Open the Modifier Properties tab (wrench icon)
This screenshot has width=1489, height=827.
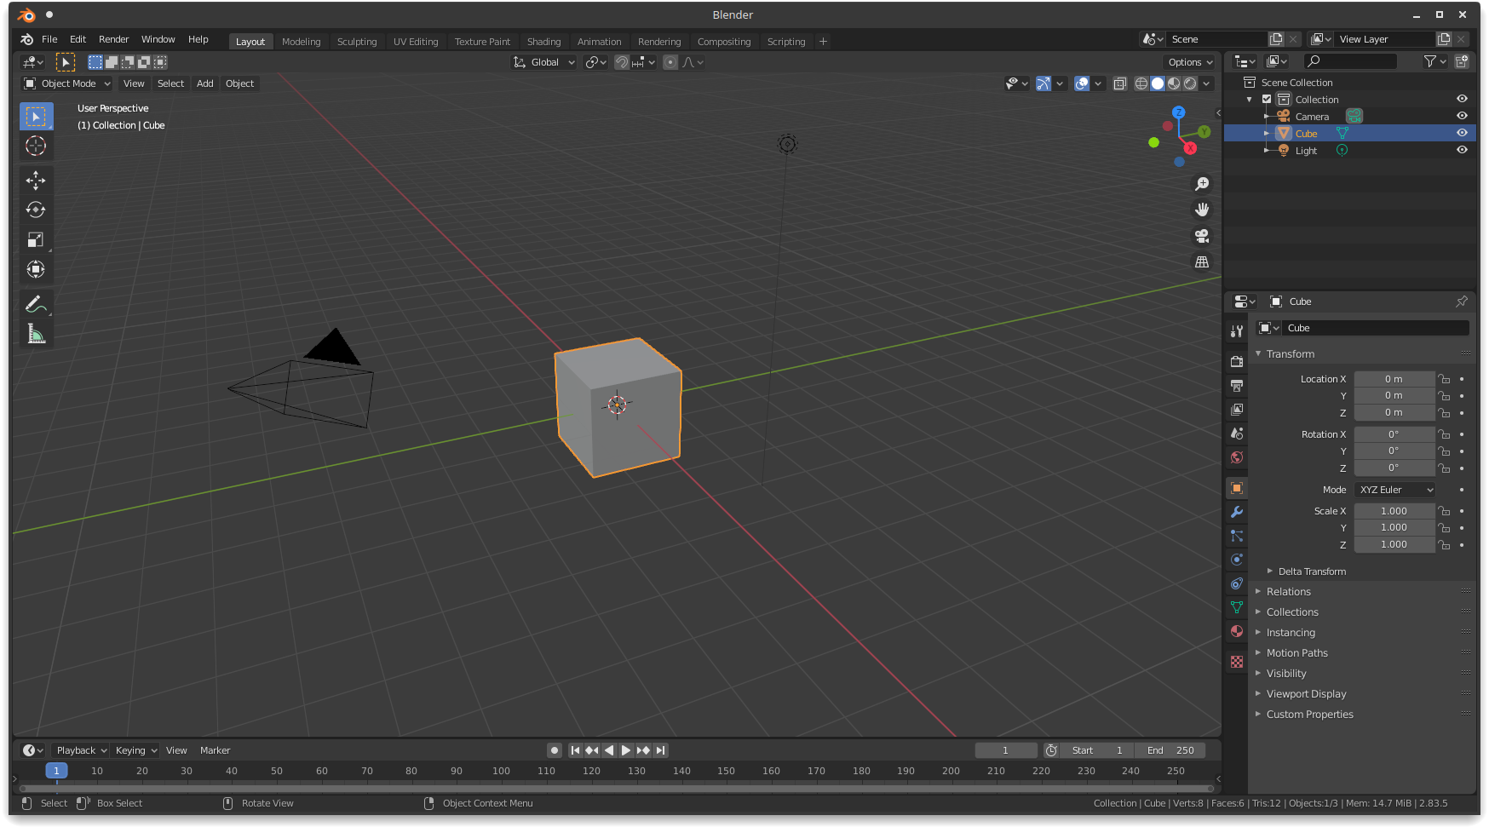(1236, 511)
